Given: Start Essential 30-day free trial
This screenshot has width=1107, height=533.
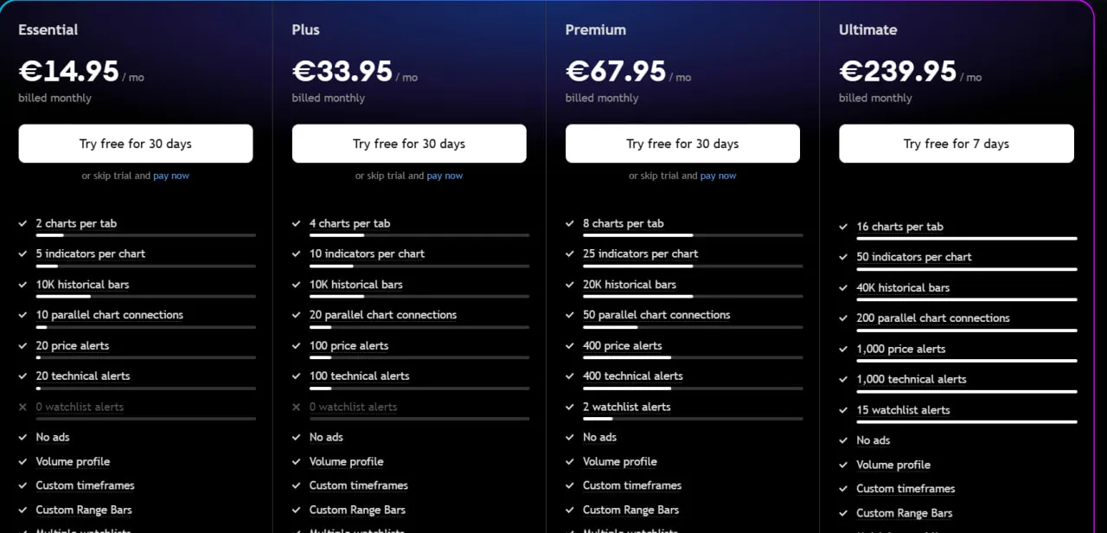Looking at the screenshot, I should point(136,144).
